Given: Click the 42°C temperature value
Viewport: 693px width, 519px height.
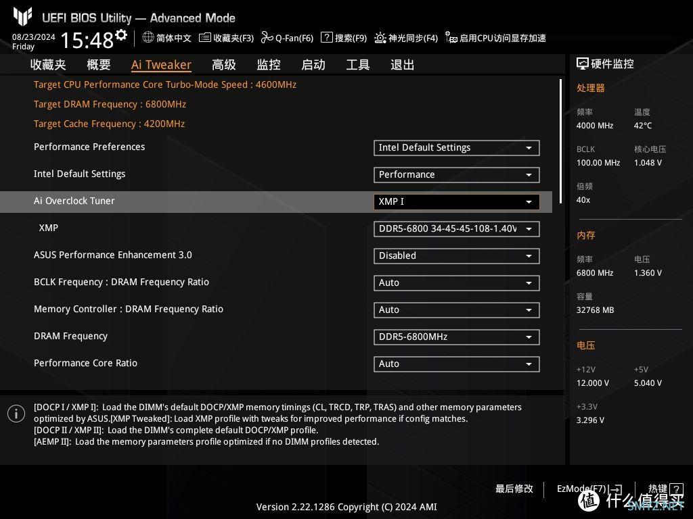Looking at the screenshot, I should click(x=643, y=126).
